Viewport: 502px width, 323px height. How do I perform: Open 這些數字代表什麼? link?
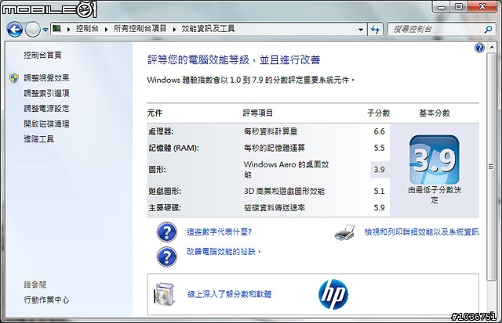pyautogui.click(x=220, y=232)
